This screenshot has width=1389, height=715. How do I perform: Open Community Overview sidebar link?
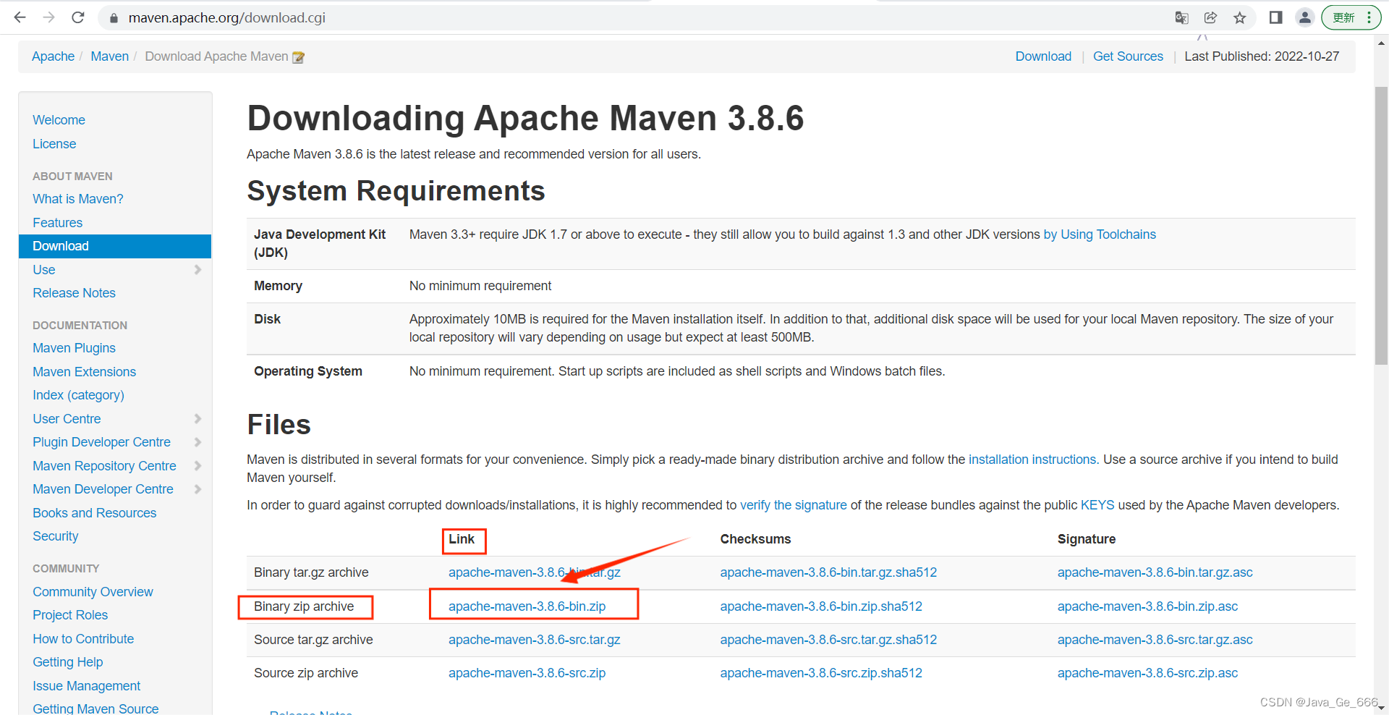coord(93,592)
